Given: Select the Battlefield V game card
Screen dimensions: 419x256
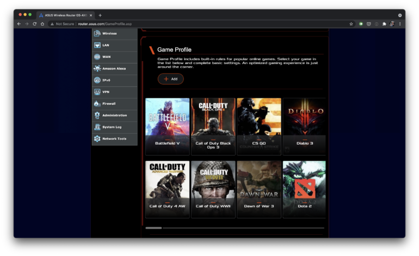Looking at the screenshot, I should pyautogui.click(x=167, y=126).
